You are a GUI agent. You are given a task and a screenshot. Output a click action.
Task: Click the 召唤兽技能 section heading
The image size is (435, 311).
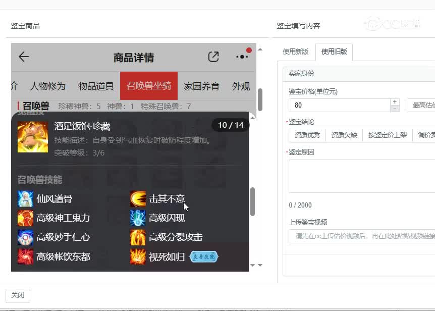pyautogui.click(x=40, y=180)
